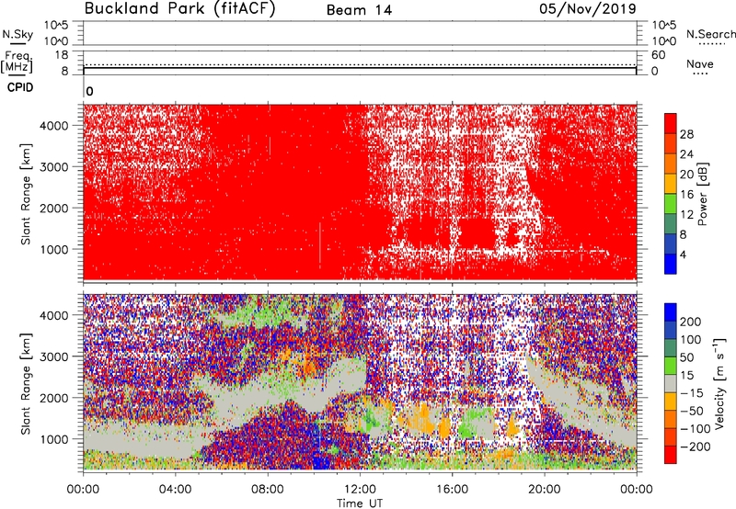This screenshot has width=736, height=509.
Task: Click the red bottom segment of Velocity colorbar
Action: point(671,455)
